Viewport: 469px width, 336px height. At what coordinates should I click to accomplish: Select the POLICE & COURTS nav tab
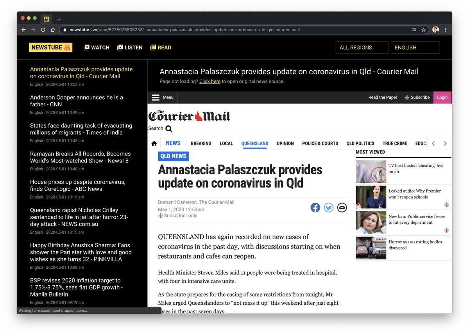coord(320,143)
